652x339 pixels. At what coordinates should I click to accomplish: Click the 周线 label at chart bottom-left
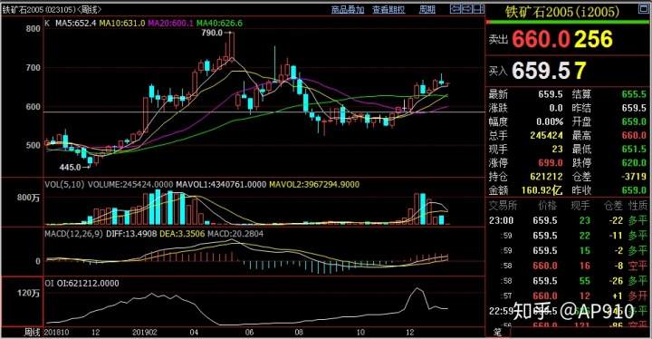pos(32,333)
